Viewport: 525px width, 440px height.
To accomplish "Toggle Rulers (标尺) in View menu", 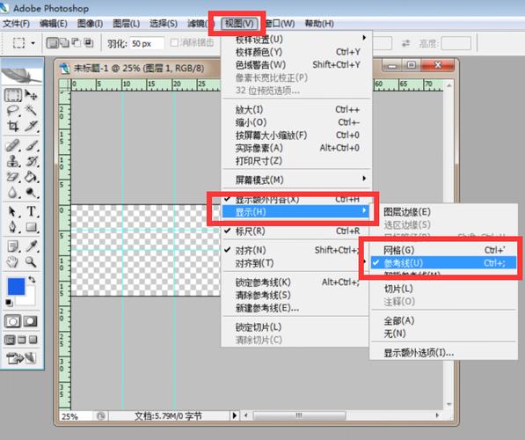I will [295, 231].
